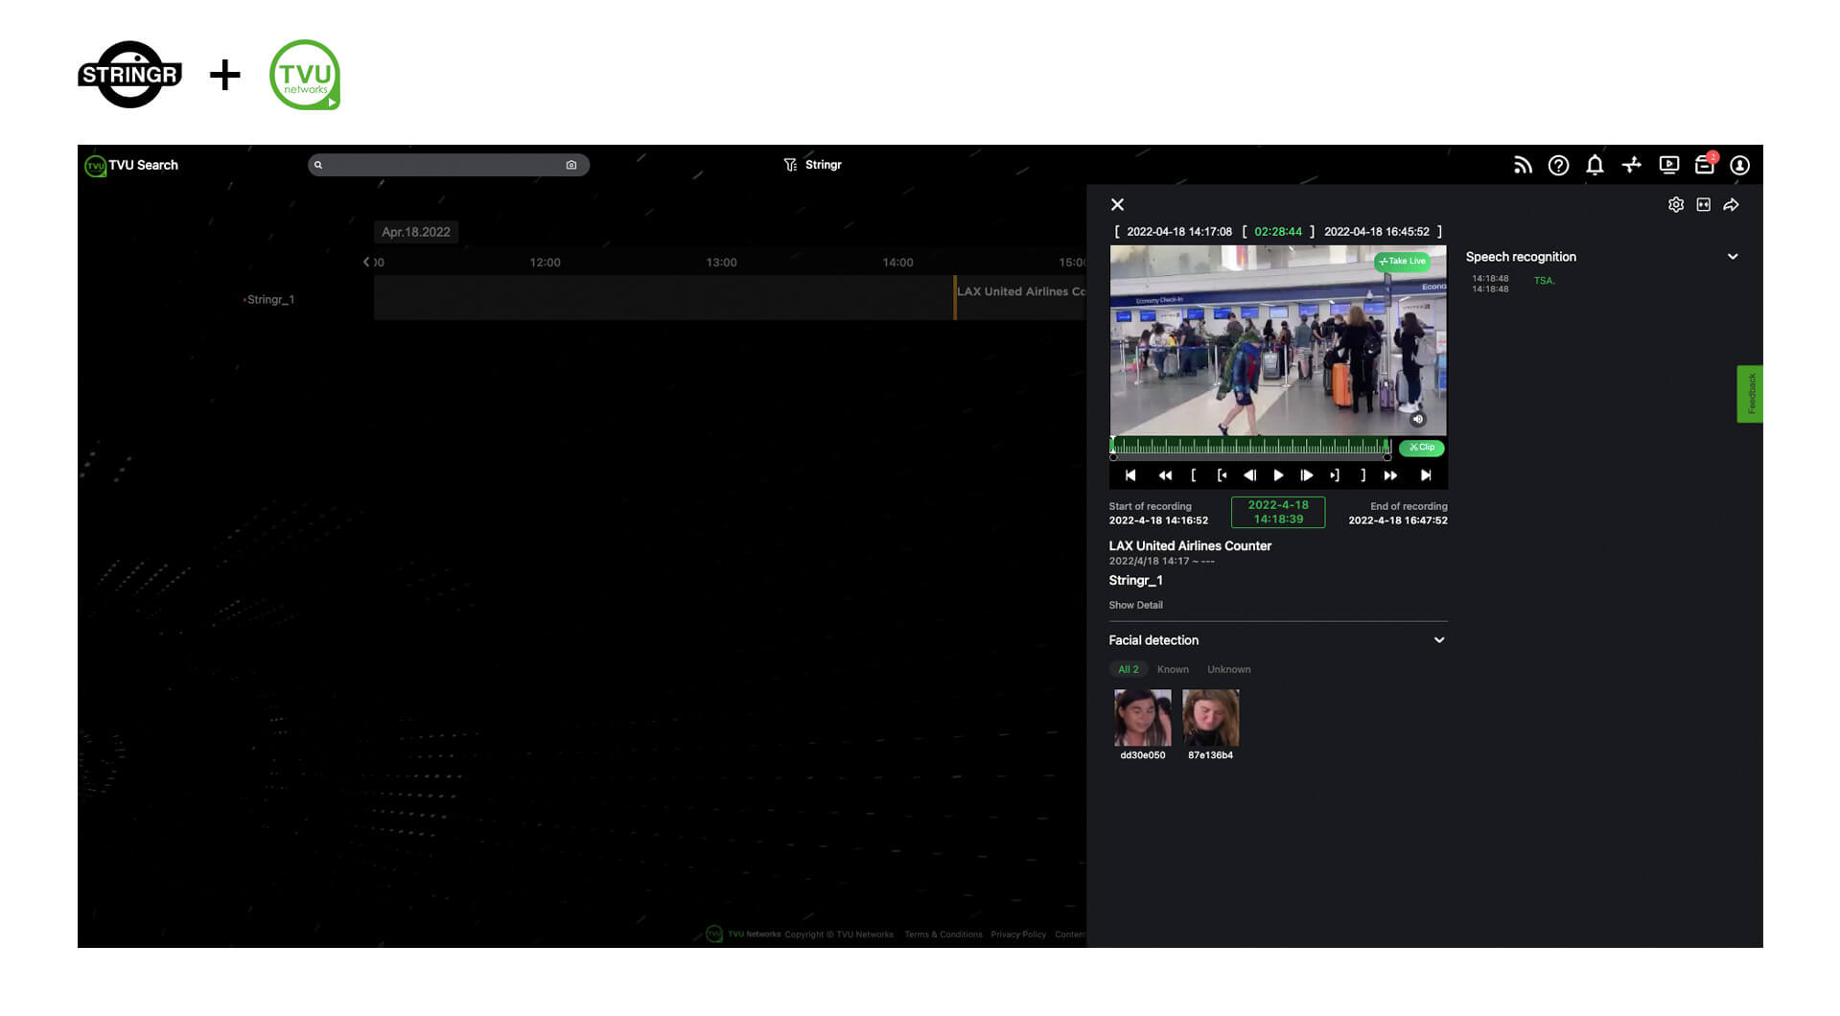This screenshot has width=1840, height=1016.
Task: Click the green waveform scrub bar
Action: (x=1250, y=446)
